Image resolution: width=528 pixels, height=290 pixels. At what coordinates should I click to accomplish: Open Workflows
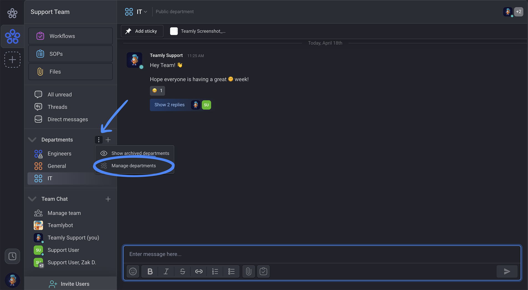click(x=70, y=36)
